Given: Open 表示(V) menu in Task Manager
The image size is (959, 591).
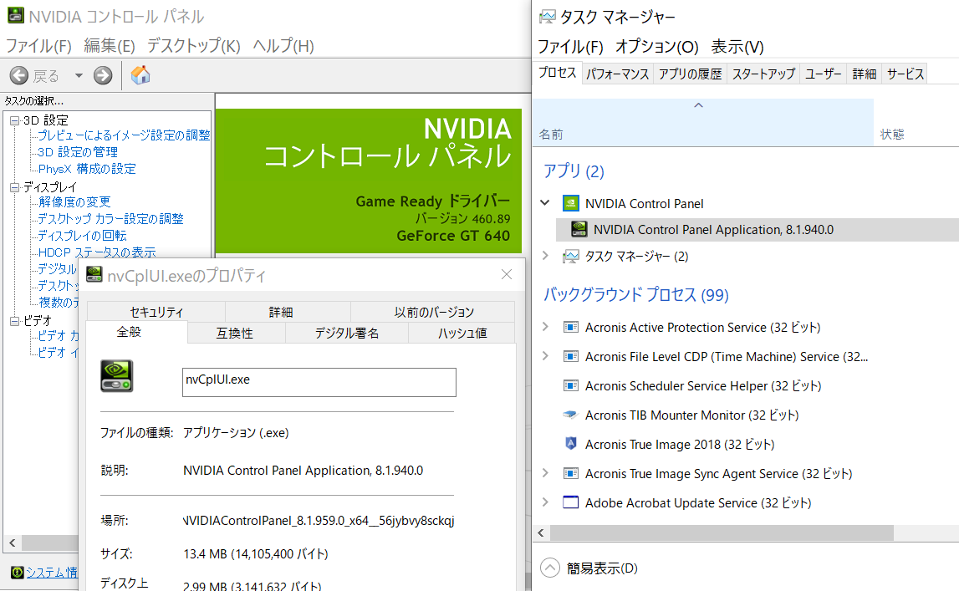Looking at the screenshot, I should click(x=737, y=47).
